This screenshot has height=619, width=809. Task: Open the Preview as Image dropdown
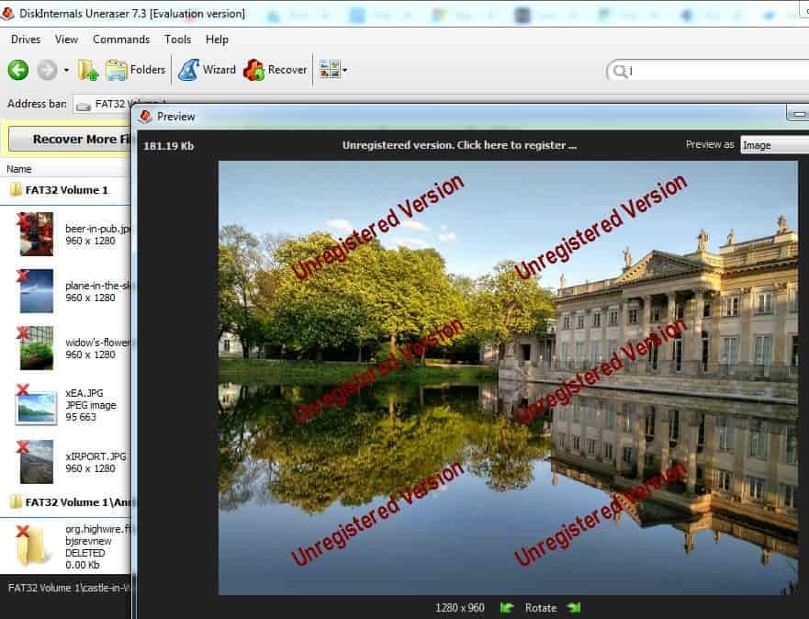tap(773, 145)
